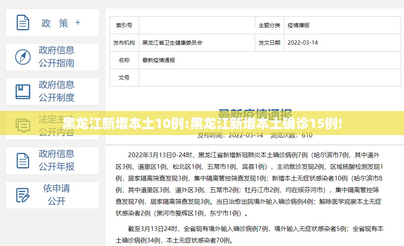Expand the 政策 plus sign

[x=78, y=23]
